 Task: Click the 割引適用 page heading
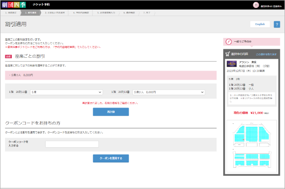coord(16,24)
